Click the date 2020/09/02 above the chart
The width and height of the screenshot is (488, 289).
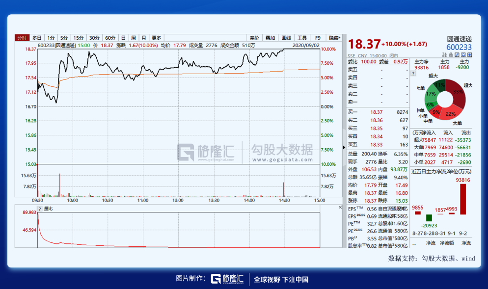[306, 46]
